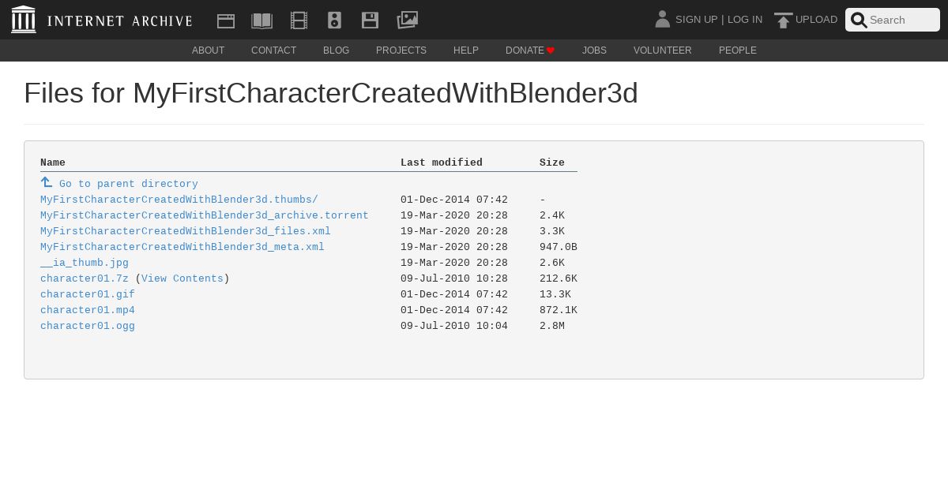Open the DONATE menu item

point(530,50)
